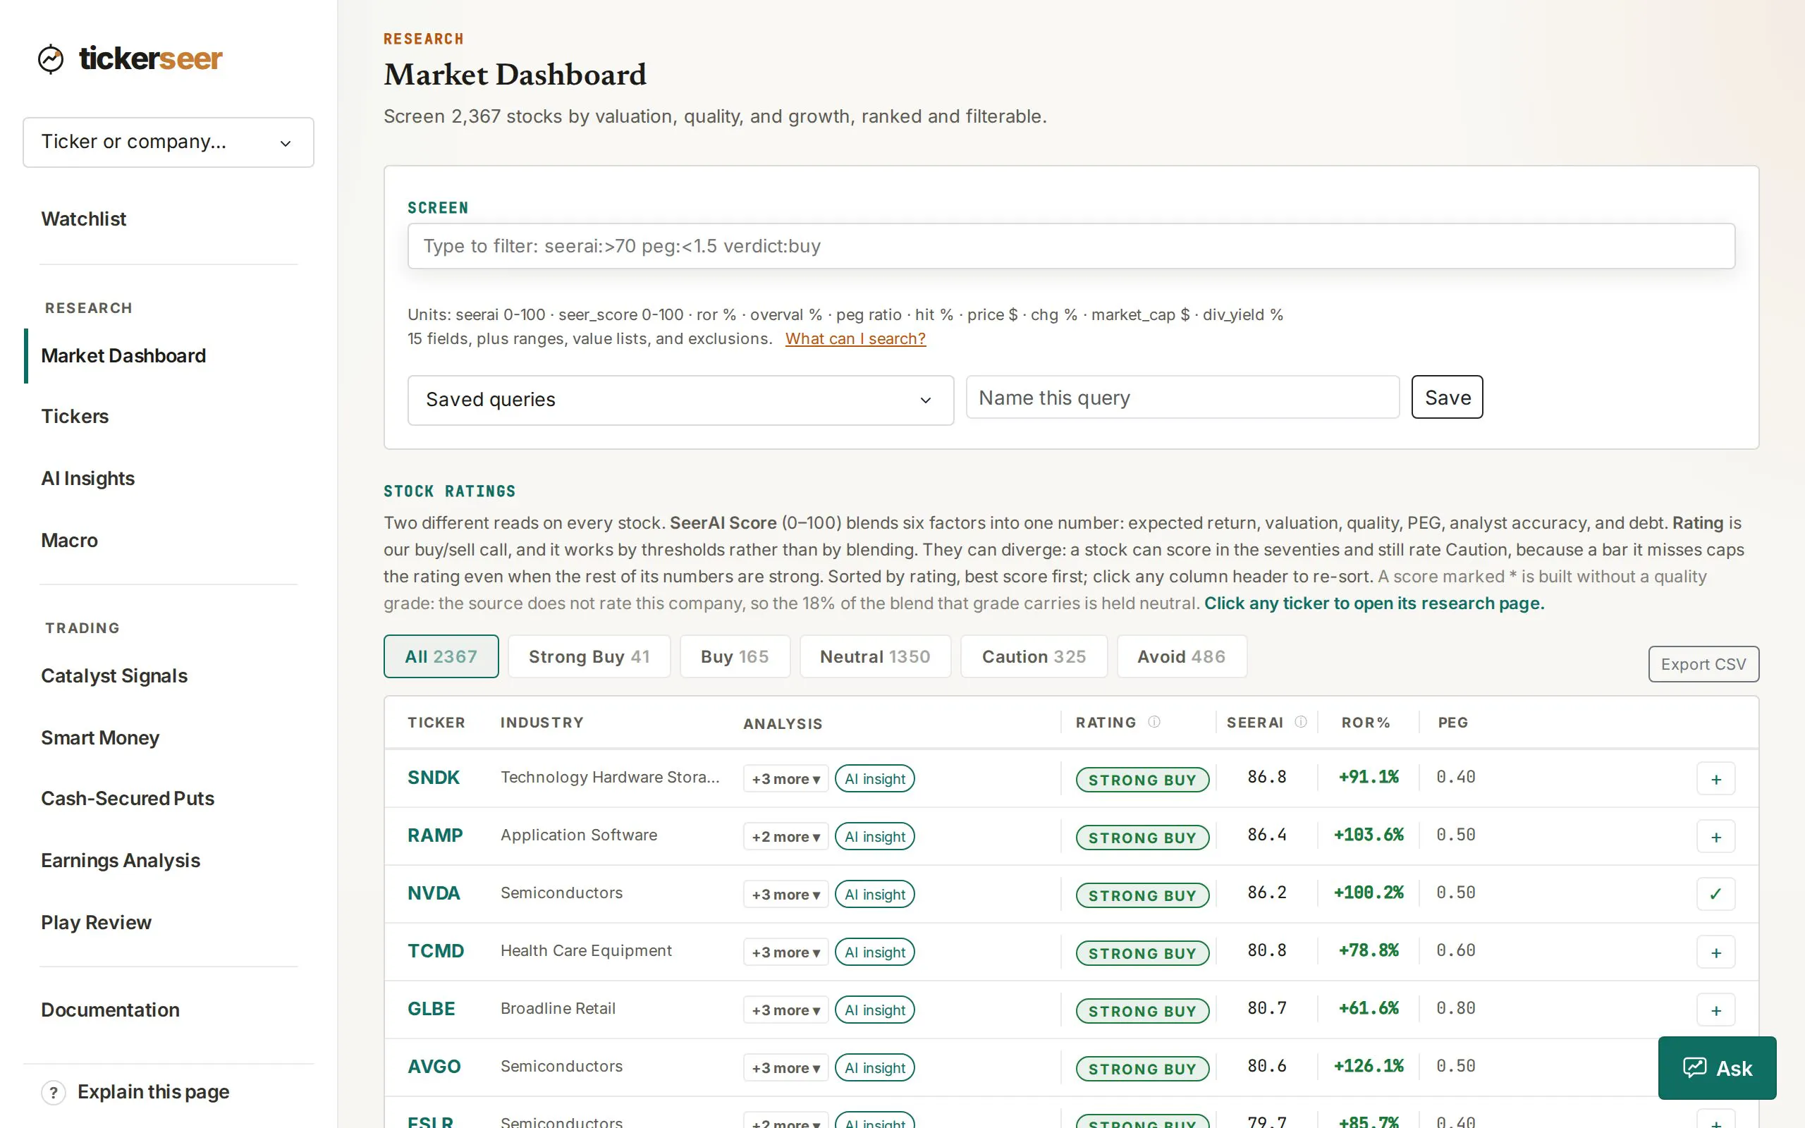
Task: Open AI insight for SNDK
Action: point(875,779)
